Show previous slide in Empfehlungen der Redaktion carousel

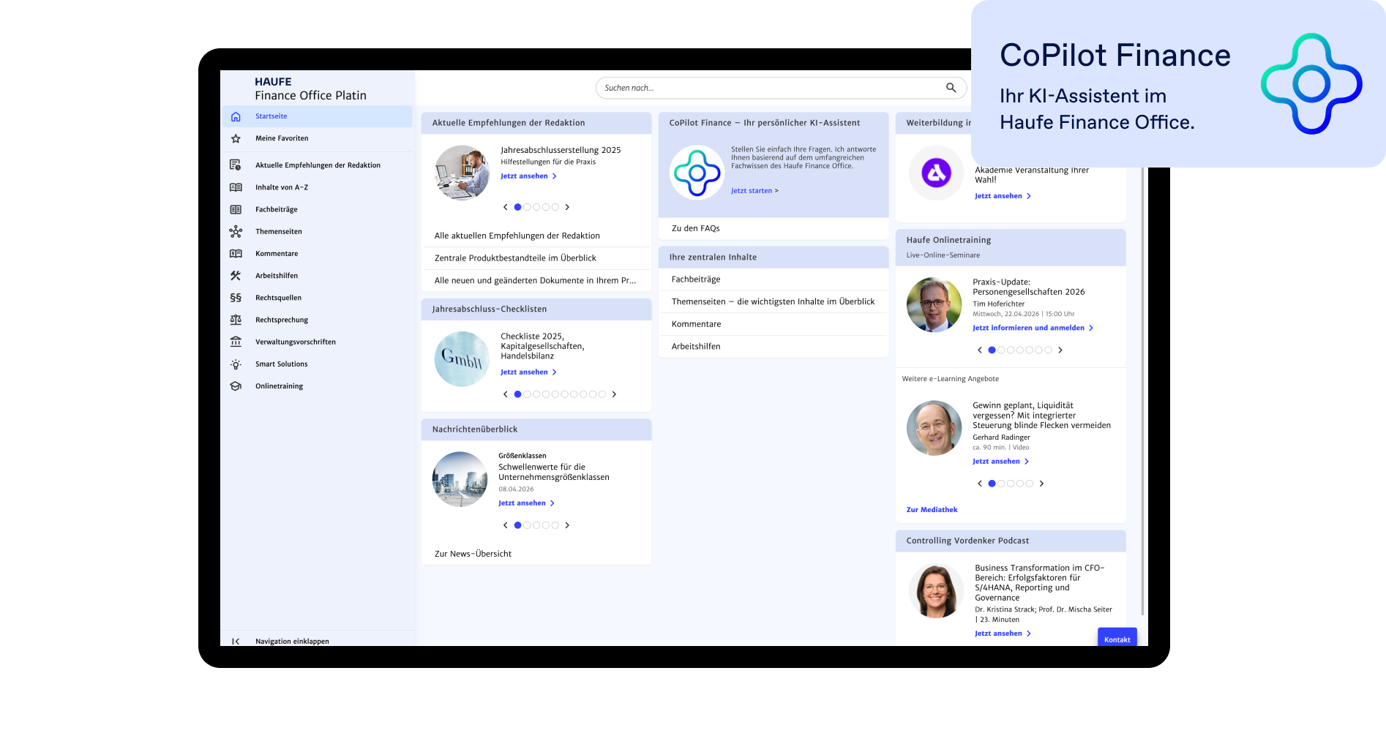click(505, 207)
